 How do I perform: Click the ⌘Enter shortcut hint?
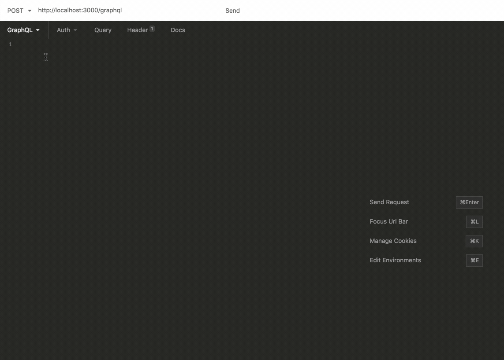(469, 202)
